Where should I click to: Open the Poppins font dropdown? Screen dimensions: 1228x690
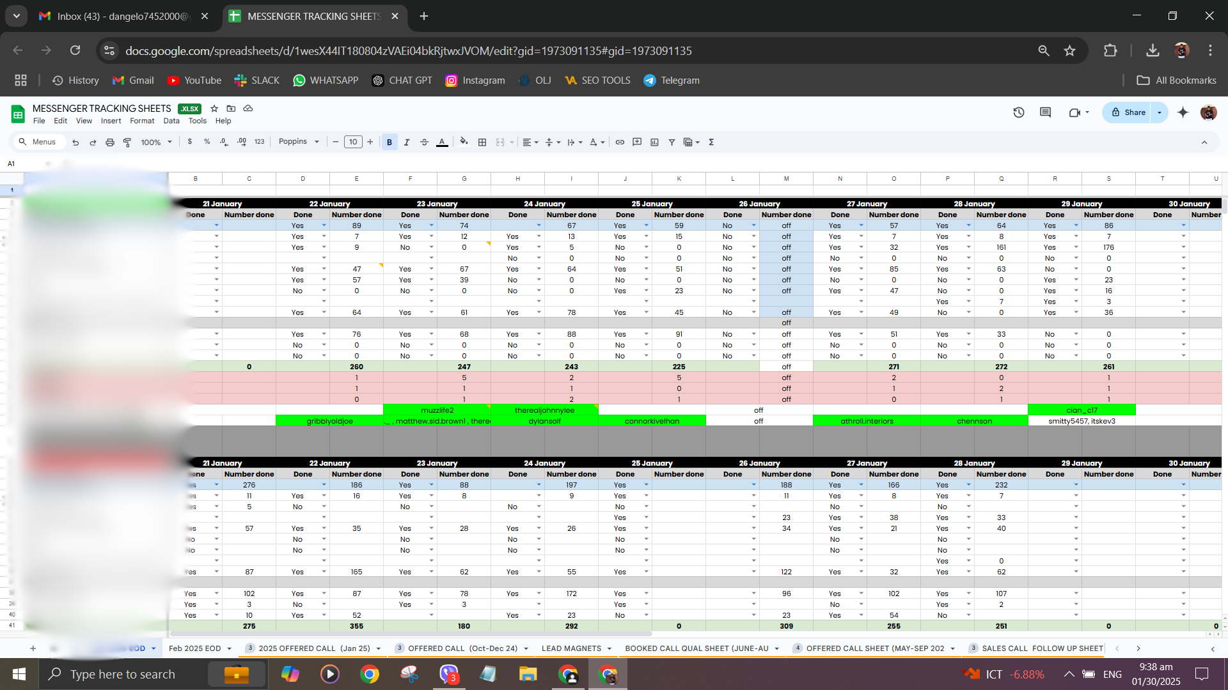pos(299,142)
